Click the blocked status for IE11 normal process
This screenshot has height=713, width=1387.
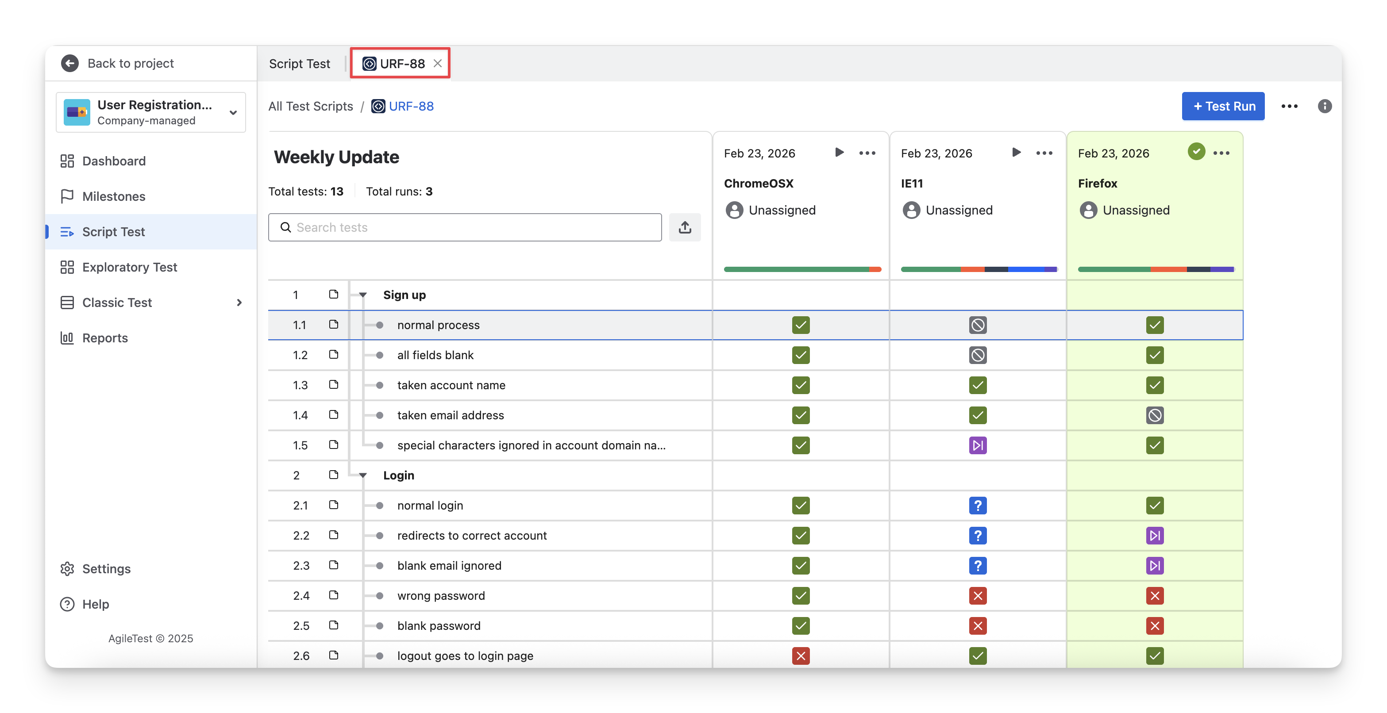pos(977,325)
